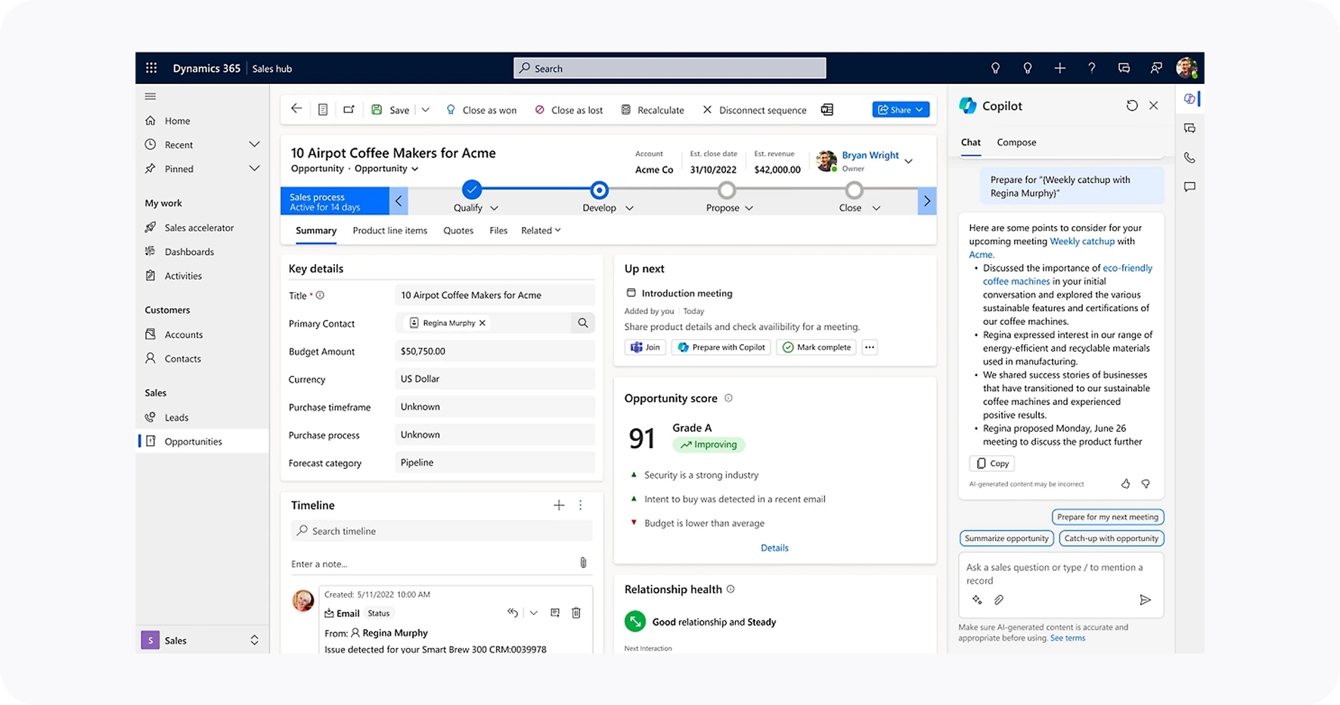Click Summarize opportunity suggestion
Screen dimensions: 1340x705
tap(1007, 539)
